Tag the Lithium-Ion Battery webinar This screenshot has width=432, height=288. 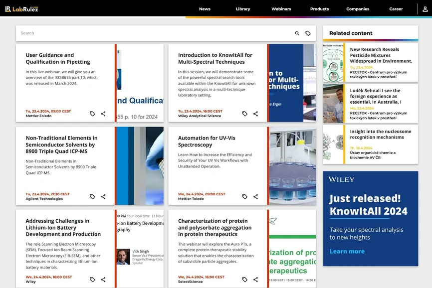pos(92,280)
